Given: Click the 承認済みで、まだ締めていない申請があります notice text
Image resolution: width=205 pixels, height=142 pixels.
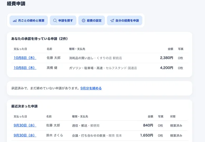Looking at the screenshot, I should click(45, 88).
